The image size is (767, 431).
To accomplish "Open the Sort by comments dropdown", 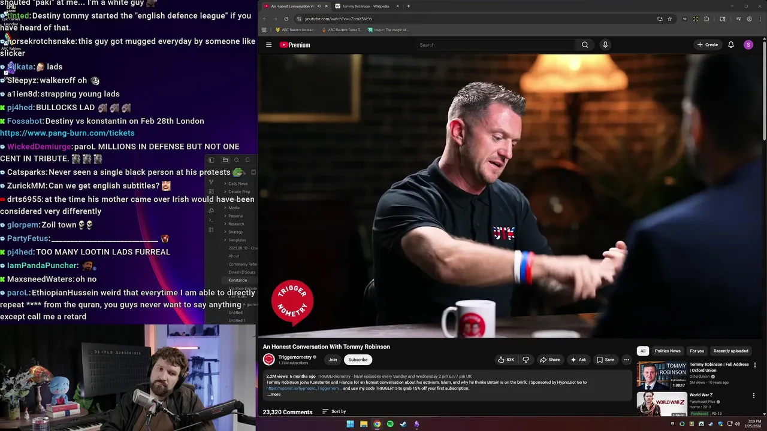I will pos(334,411).
